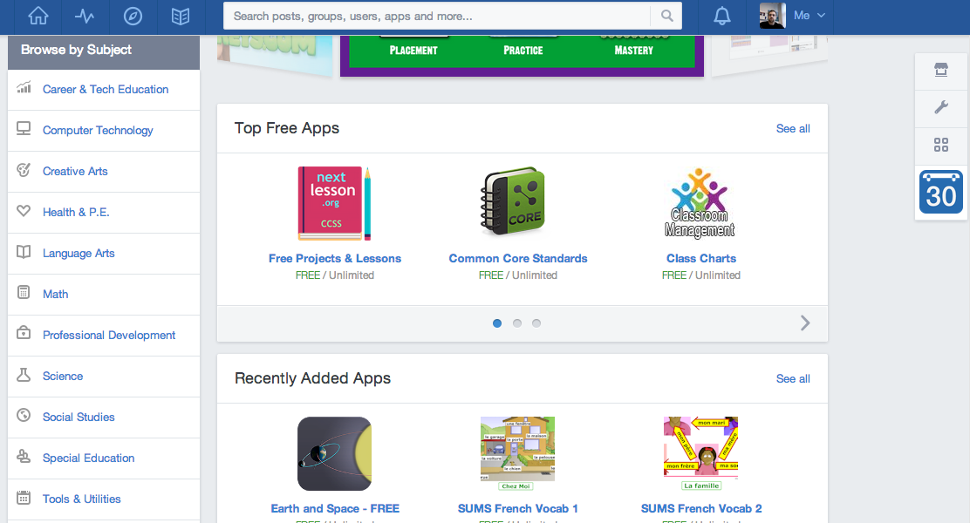Browse the Math subject
This screenshot has width=970, height=523.
click(x=56, y=295)
